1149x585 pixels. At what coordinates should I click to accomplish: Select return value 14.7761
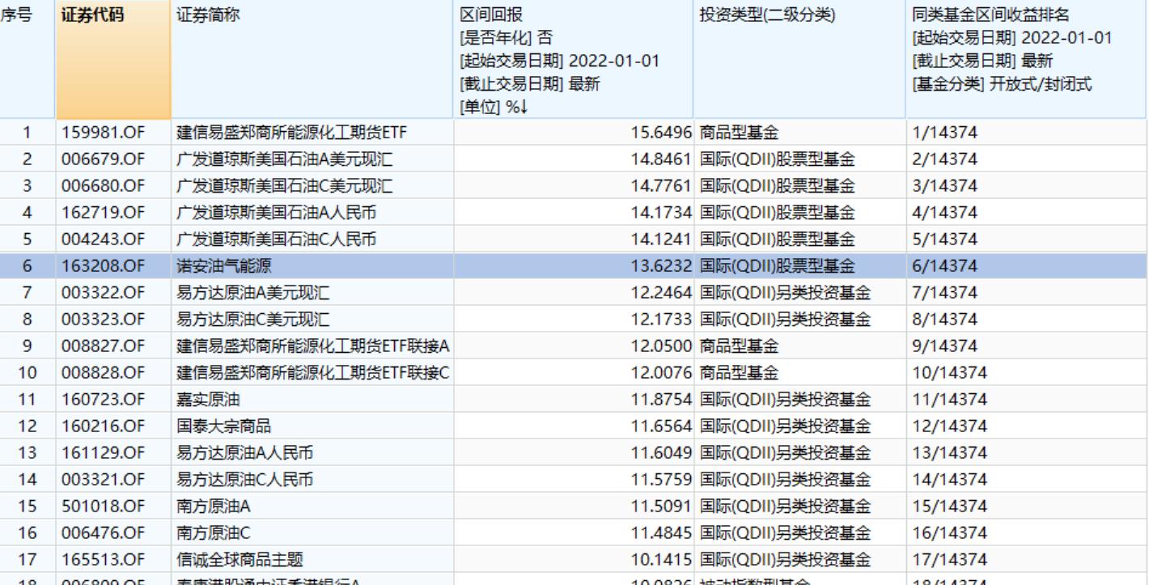point(661,186)
